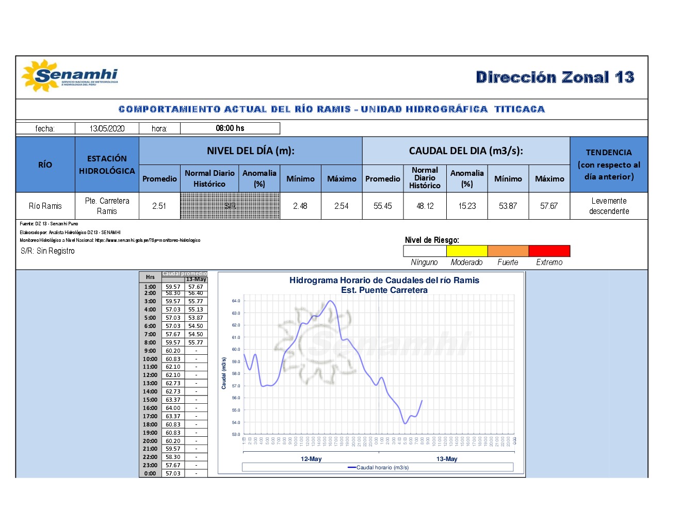Select the Pte. Carretera Ramis station cell
The width and height of the screenshot is (681, 526).
click(107, 206)
